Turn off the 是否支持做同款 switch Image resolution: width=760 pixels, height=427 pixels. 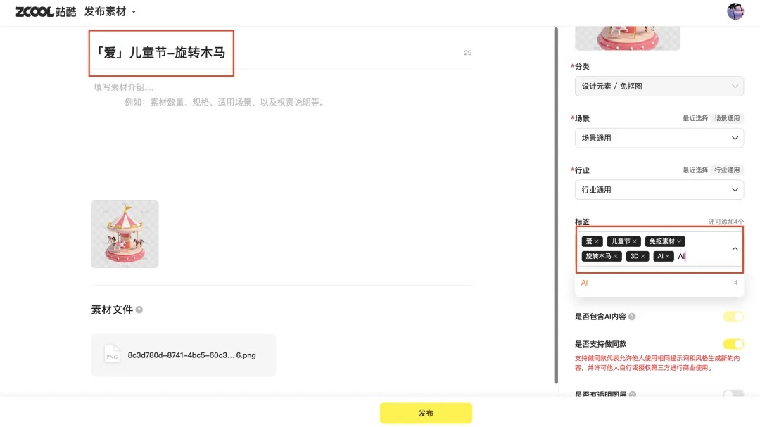pos(733,344)
